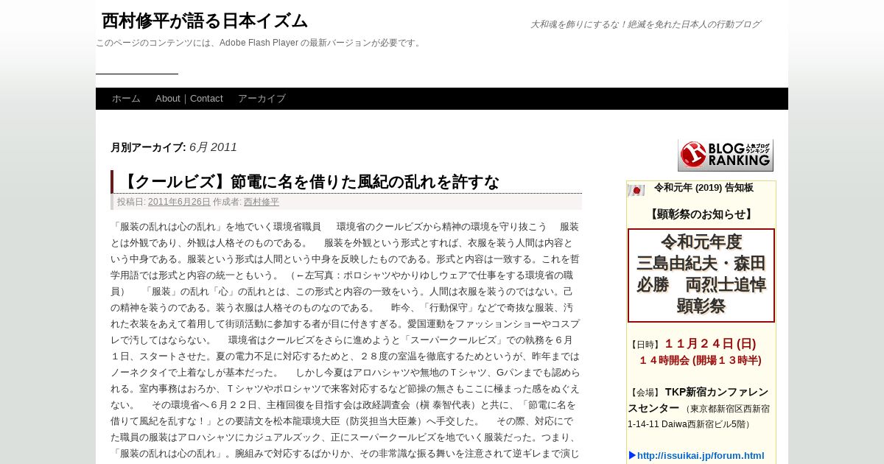Open the 西村修平が語る日本イズム site title
Screen dimensions: 884x464
(205, 21)
